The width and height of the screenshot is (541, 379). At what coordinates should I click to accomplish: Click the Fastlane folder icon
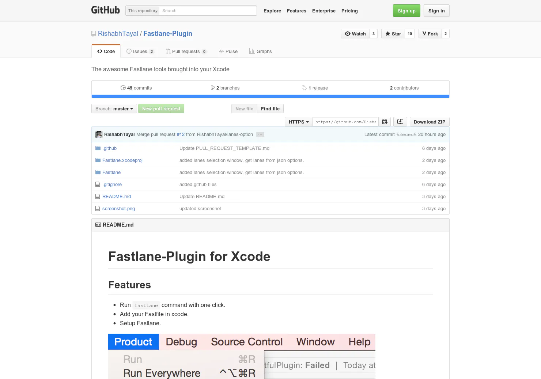point(98,172)
